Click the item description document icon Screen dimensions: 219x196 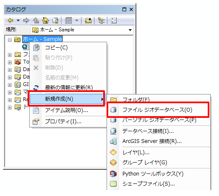click(36, 110)
